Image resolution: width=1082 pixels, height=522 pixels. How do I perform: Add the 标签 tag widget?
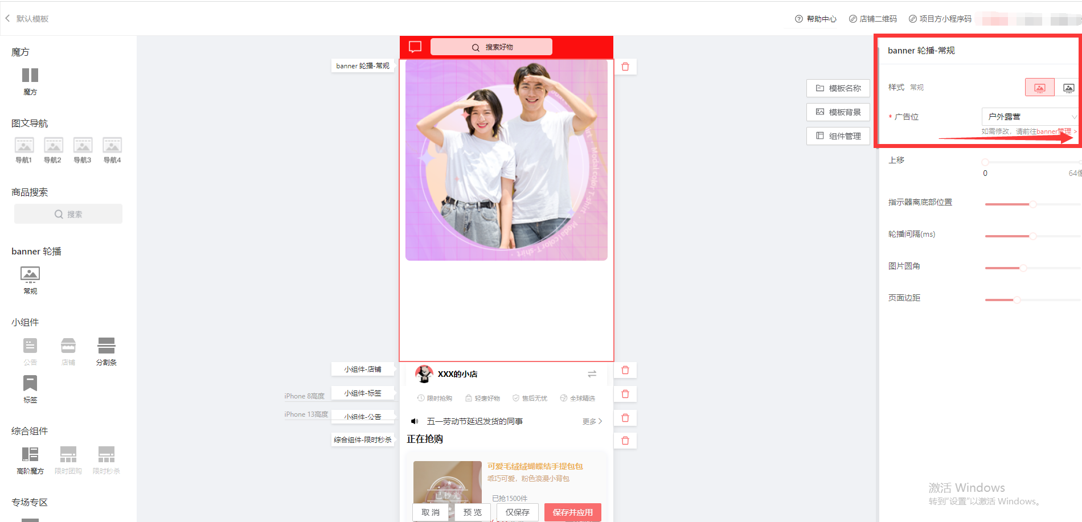point(30,384)
